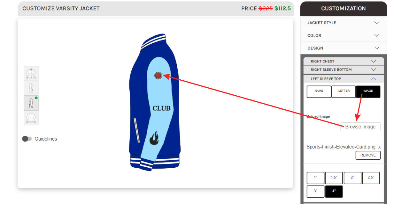Choose the 1.5" image size option
409x204 pixels.
(334, 178)
